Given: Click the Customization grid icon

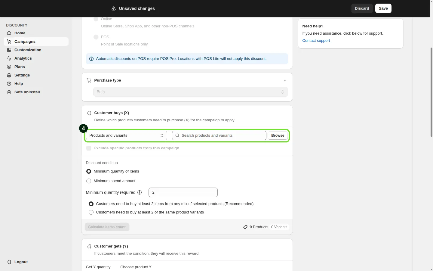Looking at the screenshot, I should [9, 50].
